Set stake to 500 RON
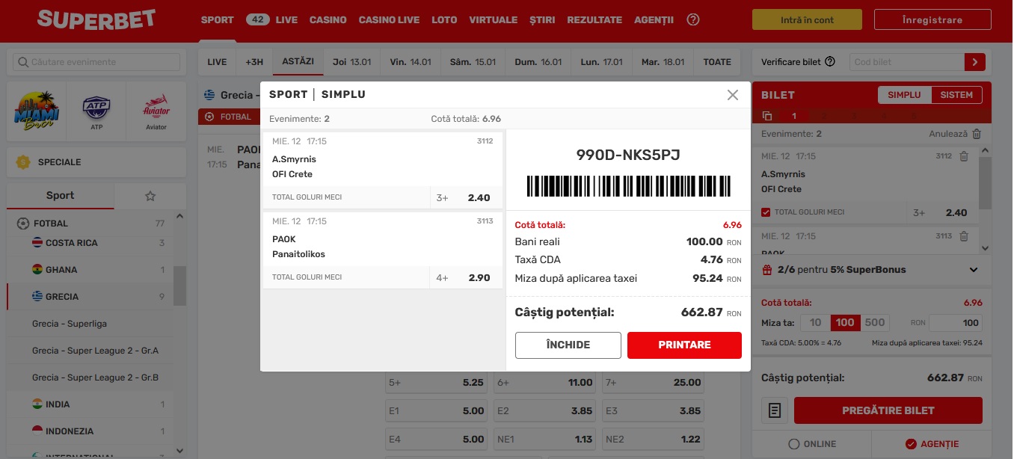The height and width of the screenshot is (459, 1014). click(x=875, y=323)
